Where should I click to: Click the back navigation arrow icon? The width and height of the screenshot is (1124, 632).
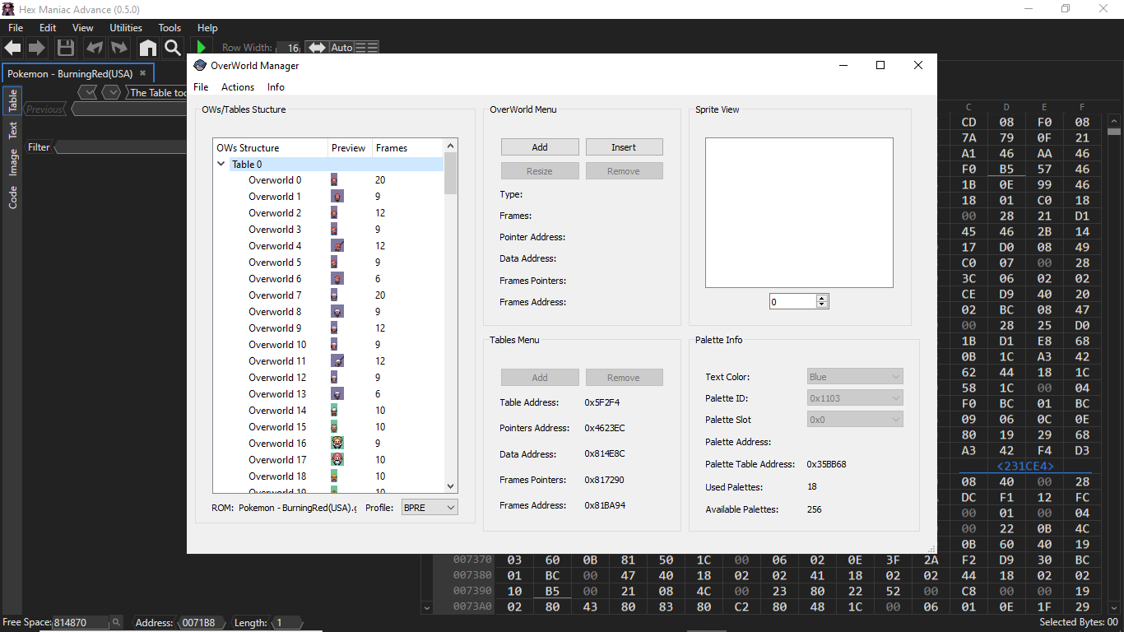[x=12, y=48]
